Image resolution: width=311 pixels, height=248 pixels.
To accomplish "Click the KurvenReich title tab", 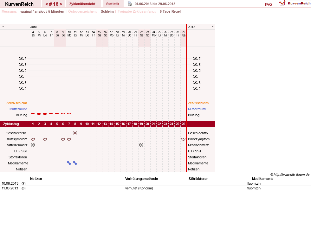I will point(19,4).
